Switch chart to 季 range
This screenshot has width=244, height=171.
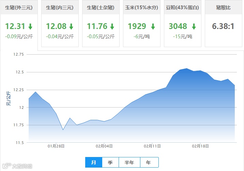(110, 162)
